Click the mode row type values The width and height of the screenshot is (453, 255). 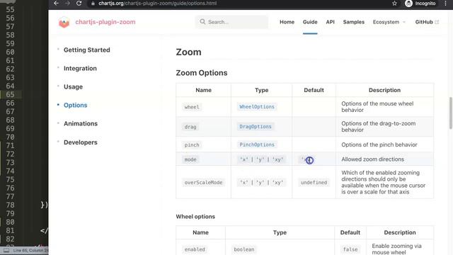[x=261, y=159]
